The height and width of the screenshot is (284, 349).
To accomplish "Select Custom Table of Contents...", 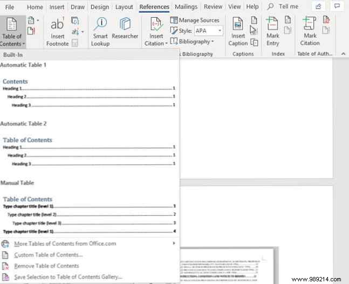I will point(89,255).
